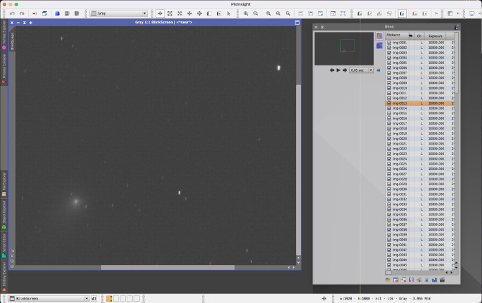
Task: Uncheck the img-0001 checkbox
Action: point(389,43)
